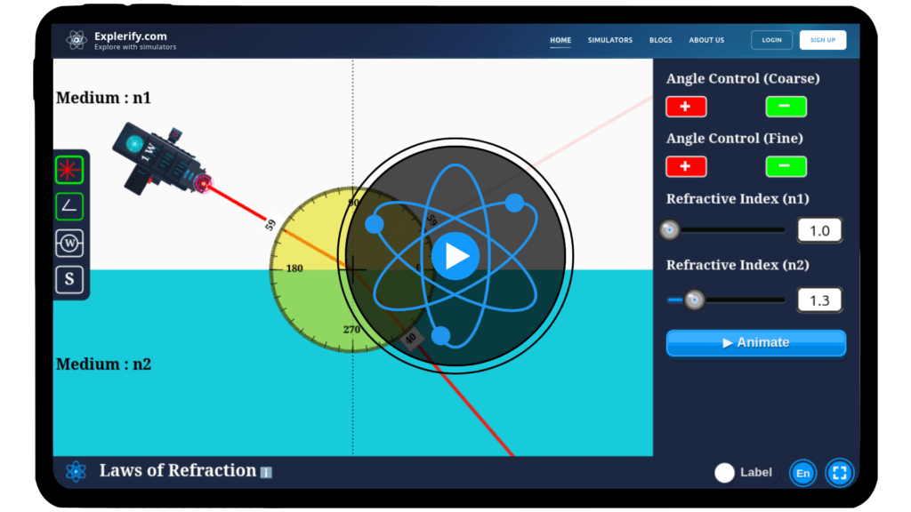Click the circled W wave icon
Viewport: 911px width, 512px height.
click(x=69, y=243)
